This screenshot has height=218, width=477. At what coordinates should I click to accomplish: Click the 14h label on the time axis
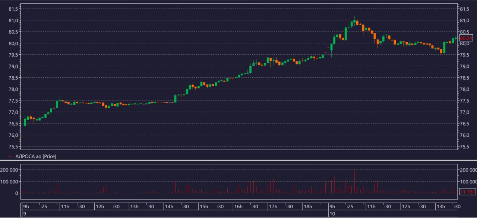(x=168, y=206)
